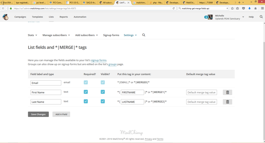Edit the FIRSTNAME merge tag input

pyautogui.click(x=132, y=92)
